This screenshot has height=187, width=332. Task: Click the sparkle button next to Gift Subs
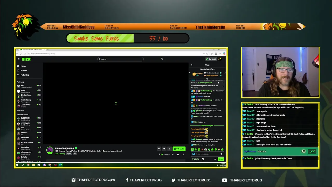[x=169, y=149]
